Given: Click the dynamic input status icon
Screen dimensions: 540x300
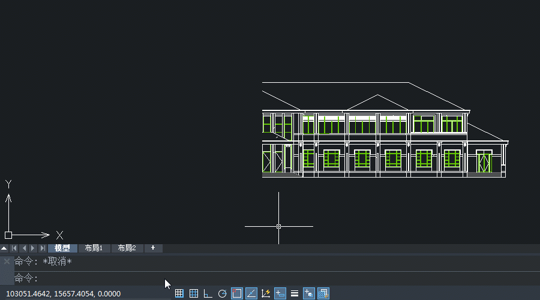Looking at the screenshot, I should coord(280,293).
